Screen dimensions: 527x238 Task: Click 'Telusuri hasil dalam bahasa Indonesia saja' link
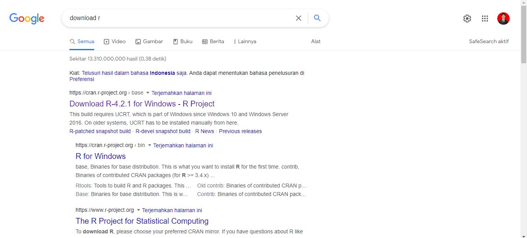pos(134,73)
